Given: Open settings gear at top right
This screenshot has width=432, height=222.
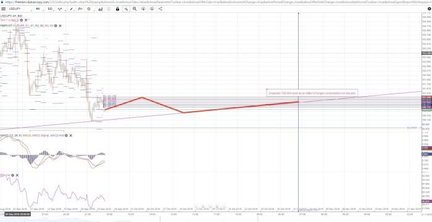Looking at the screenshot, I should tap(429, 9).
